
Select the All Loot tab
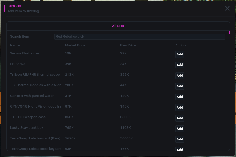[118, 26]
